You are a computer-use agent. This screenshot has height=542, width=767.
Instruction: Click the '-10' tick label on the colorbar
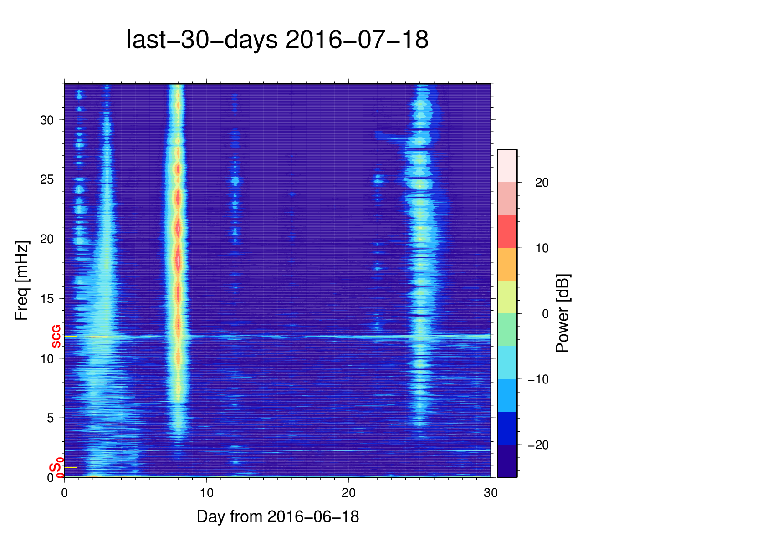538,379
